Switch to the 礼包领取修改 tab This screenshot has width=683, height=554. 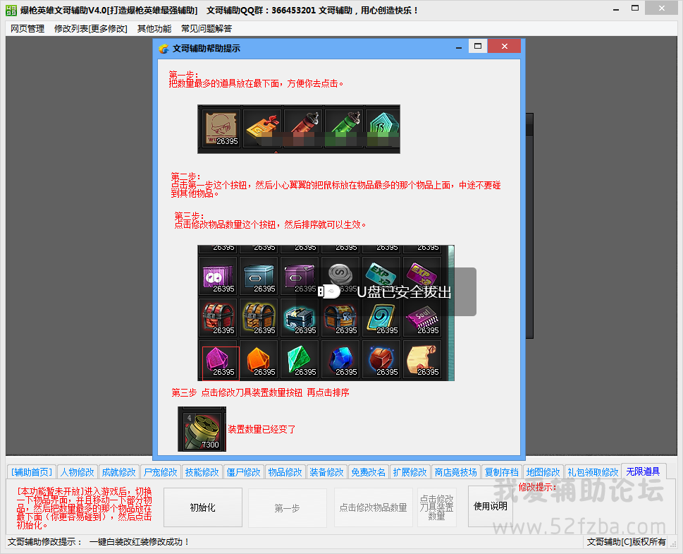[593, 472]
